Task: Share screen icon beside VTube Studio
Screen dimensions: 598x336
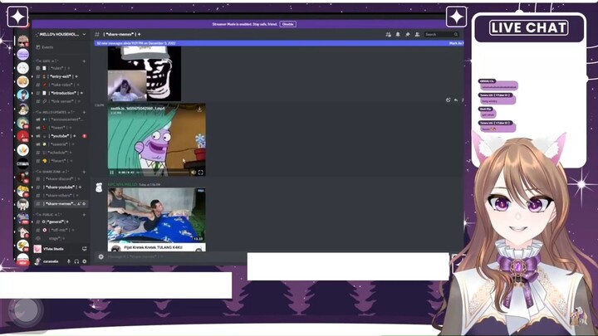Action: (x=84, y=249)
